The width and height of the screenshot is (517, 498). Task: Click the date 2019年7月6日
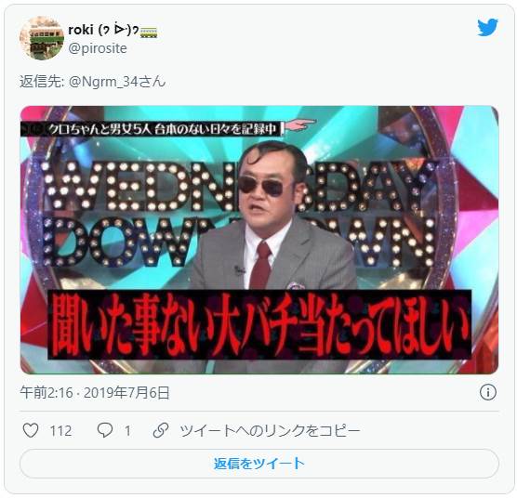pos(126,393)
